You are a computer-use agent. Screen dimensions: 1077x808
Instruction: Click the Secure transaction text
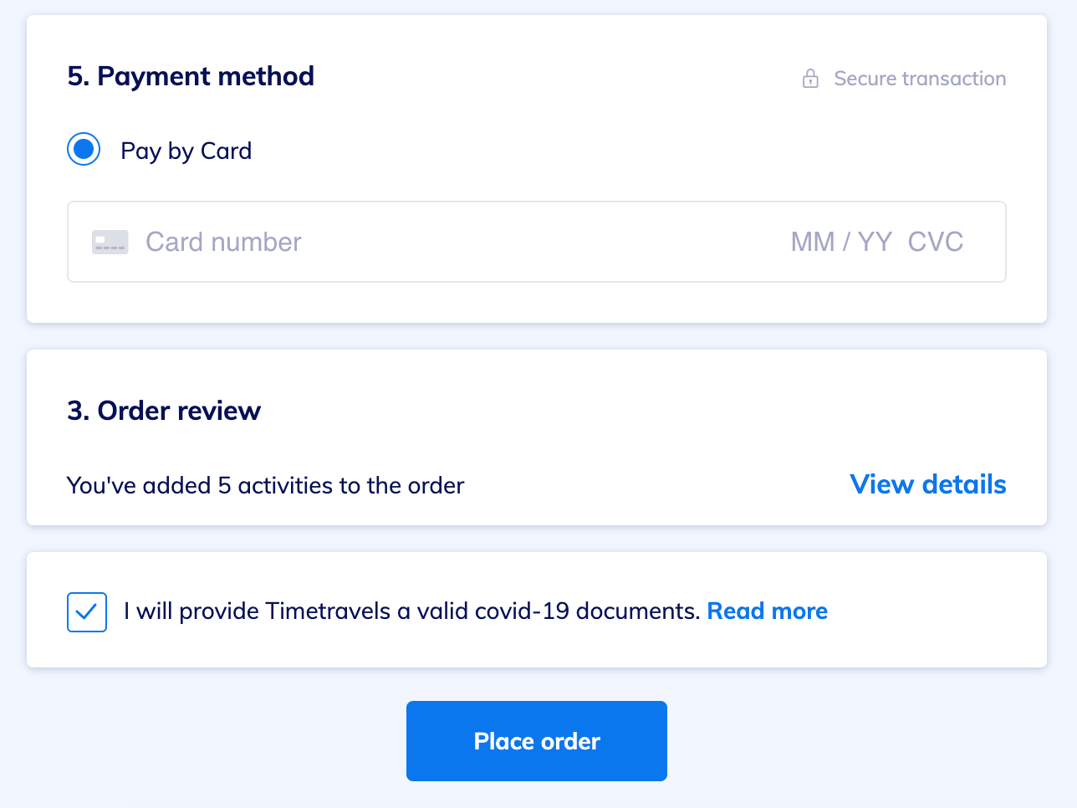(920, 79)
